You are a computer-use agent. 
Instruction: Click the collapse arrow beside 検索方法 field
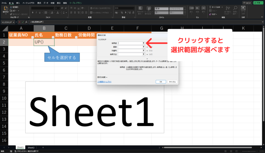(x=143, y=54)
